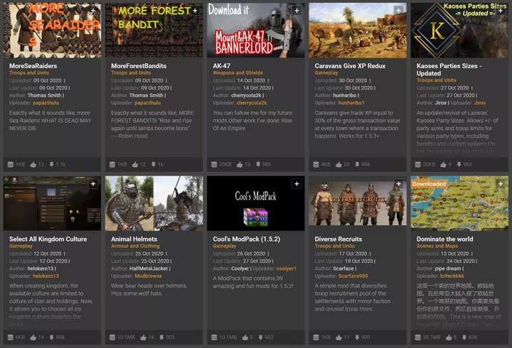
Task: Click the download arrow icon on AK-47 card
Action: 258,164
